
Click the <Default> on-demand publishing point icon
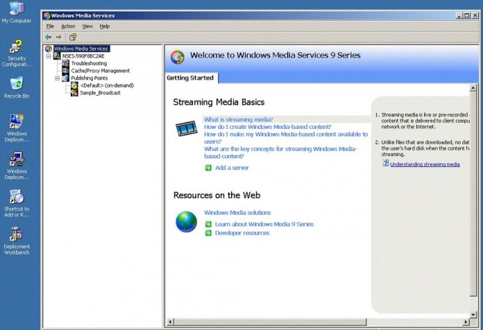pyautogui.click(x=74, y=85)
